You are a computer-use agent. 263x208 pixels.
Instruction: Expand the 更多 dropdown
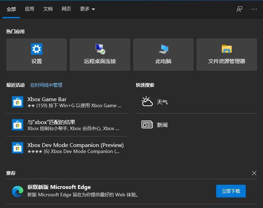click(x=87, y=9)
